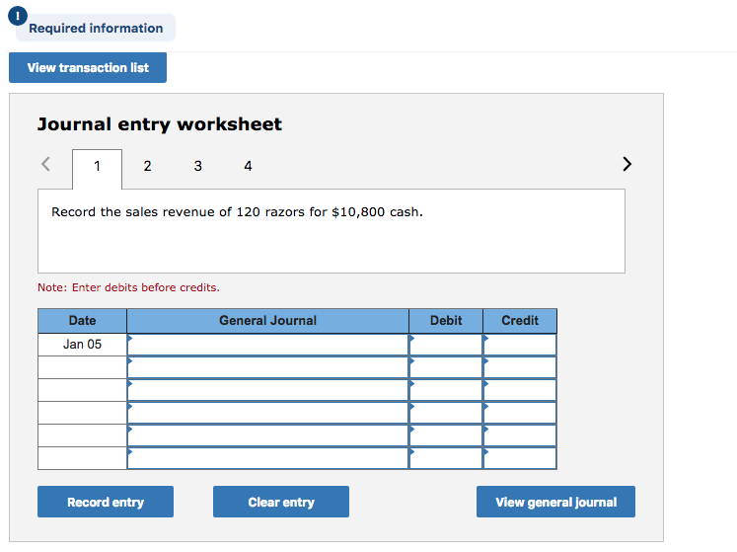Click Credit field in Jan 05 row

pyautogui.click(x=520, y=345)
